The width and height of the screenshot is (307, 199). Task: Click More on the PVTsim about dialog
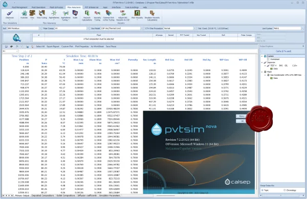(242, 116)
